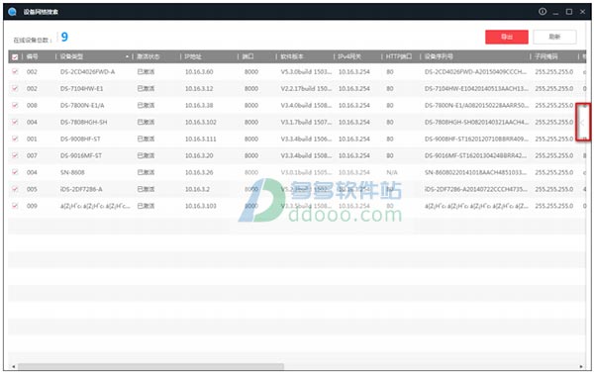Viewport: 594px width, 374px height.
Task: Sort by the 子网掩码 column header
Action: pos(546,56)
